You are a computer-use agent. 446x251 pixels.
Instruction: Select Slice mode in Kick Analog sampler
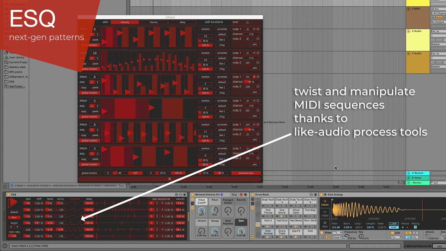pos(325,225)
